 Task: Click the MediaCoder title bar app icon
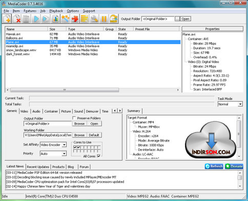tap(4, 4)
